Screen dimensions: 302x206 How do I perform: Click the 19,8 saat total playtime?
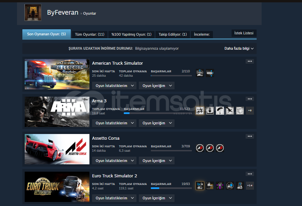98,113
